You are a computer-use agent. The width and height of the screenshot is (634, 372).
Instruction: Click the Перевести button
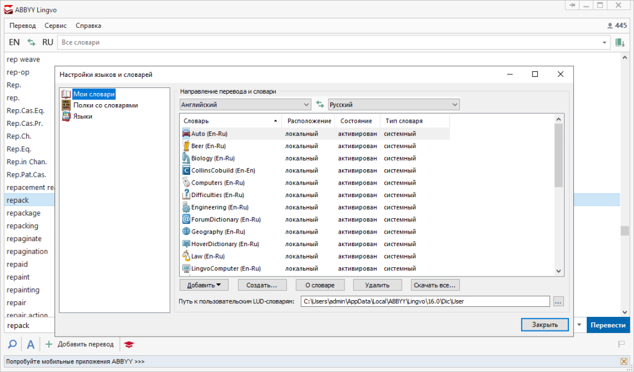608,325
